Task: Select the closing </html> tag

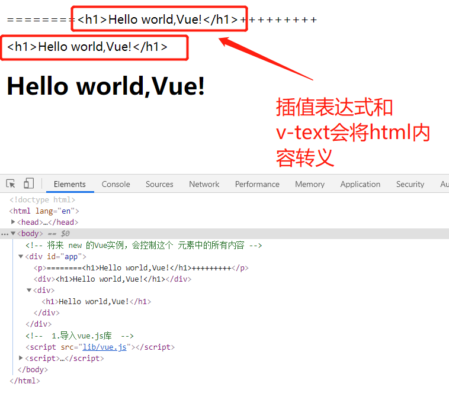Action: click(x=25, y=381)
